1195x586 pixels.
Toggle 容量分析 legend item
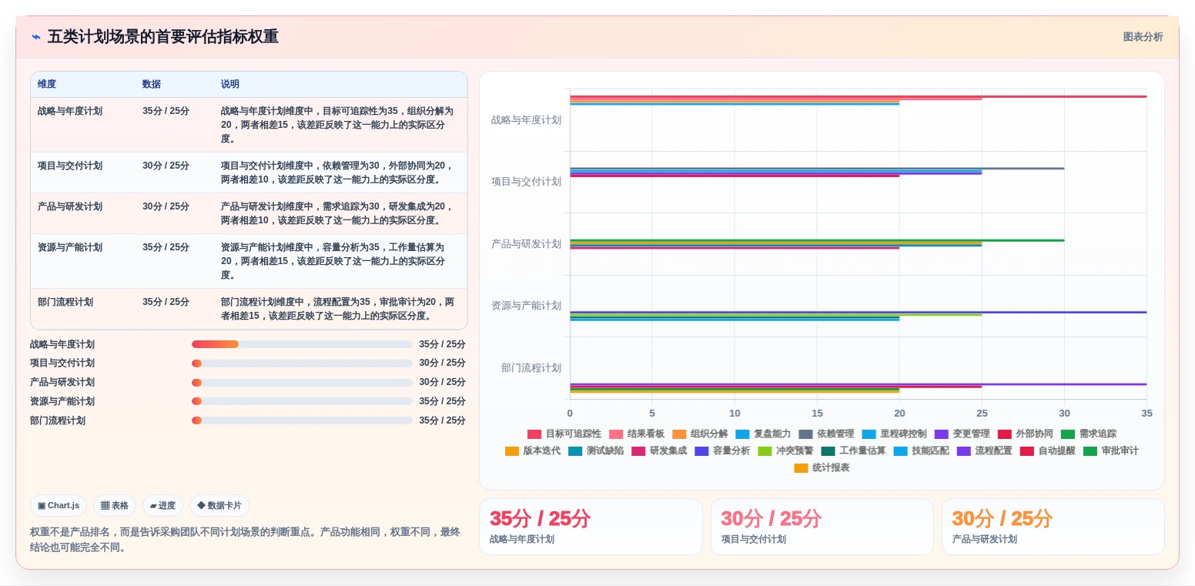click(721, 451)
